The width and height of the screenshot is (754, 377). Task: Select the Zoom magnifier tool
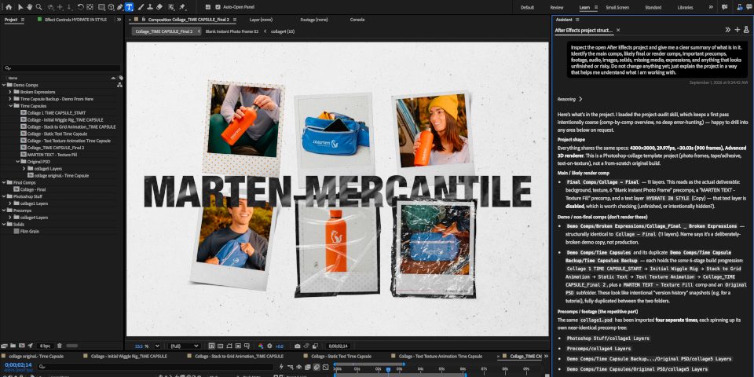[x=39, y=7]
